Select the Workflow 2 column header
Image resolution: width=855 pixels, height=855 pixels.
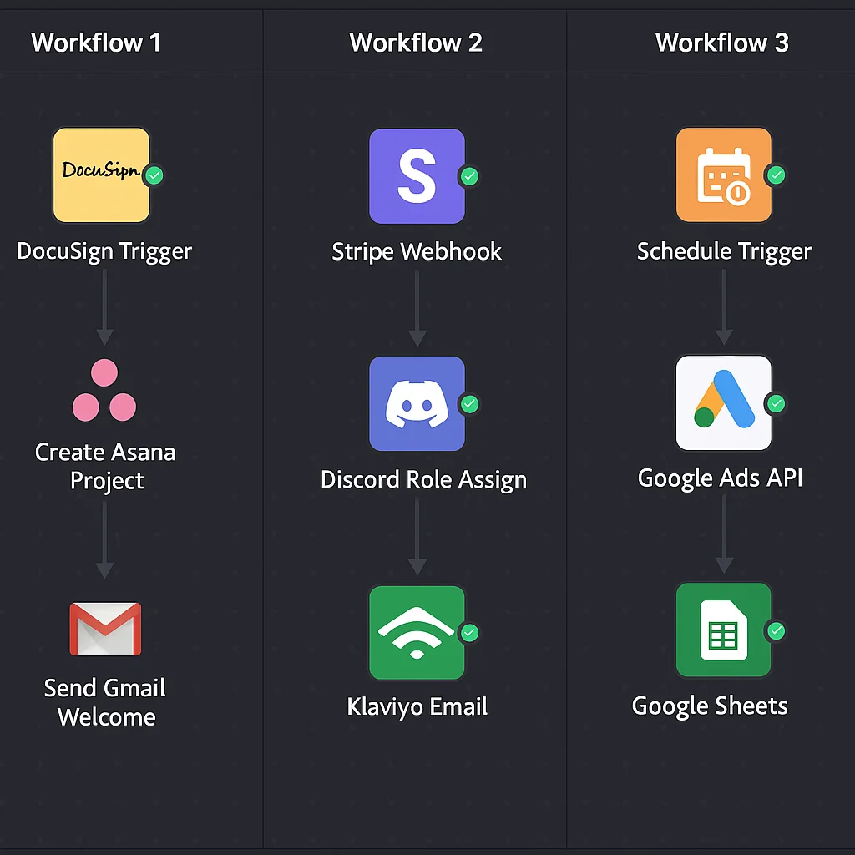click(x=416, y=43)
